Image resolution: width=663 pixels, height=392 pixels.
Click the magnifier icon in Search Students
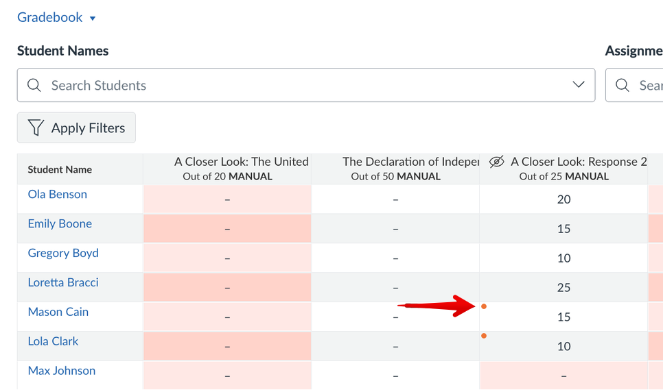pos(34,86)
